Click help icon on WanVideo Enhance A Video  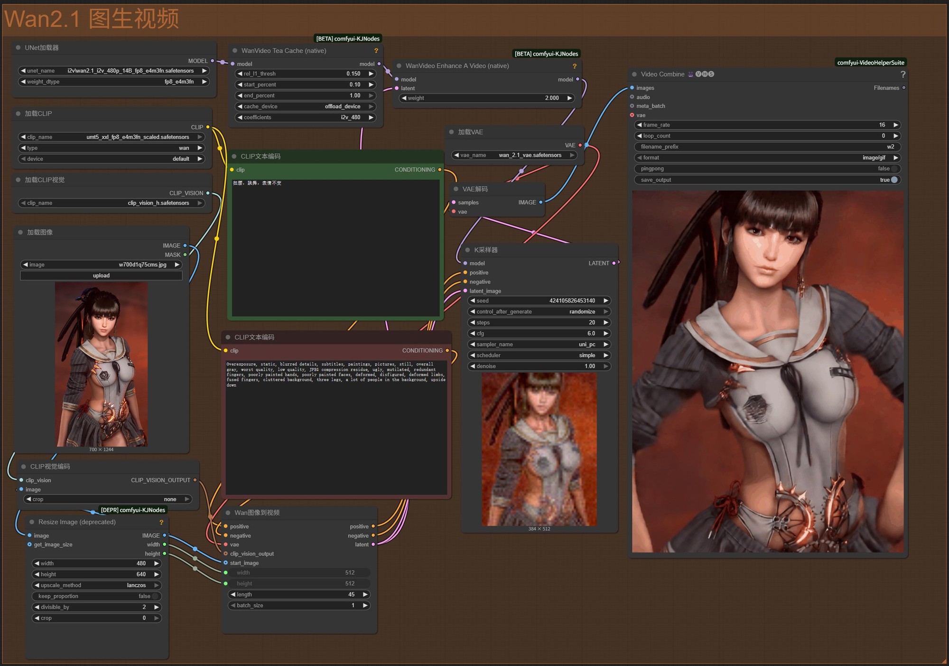(x=574, y=66)
